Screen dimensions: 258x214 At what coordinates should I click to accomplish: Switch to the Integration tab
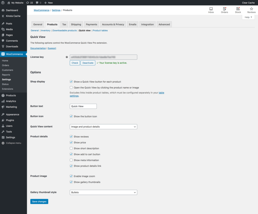[148, 24]
